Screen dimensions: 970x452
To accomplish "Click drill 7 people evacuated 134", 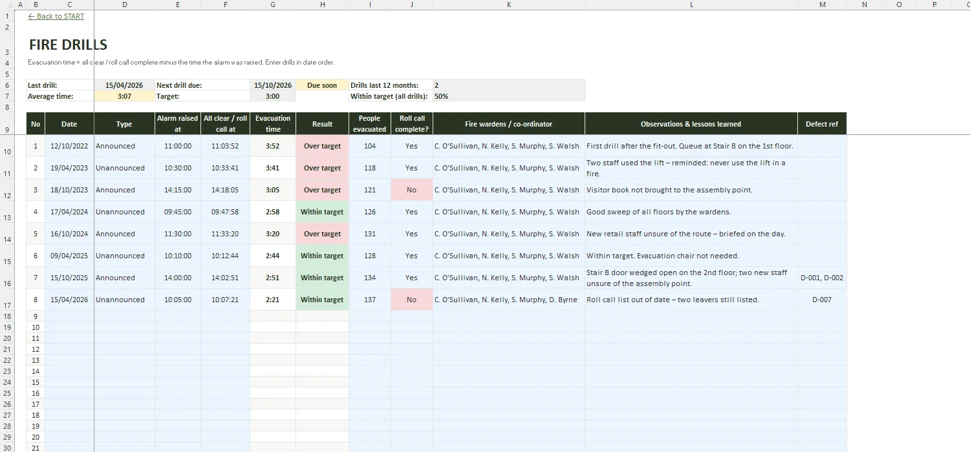I will point(370,278).
